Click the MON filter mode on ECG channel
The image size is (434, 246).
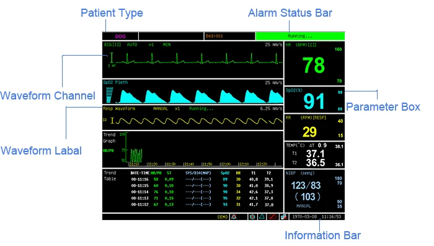coord(167,45)
